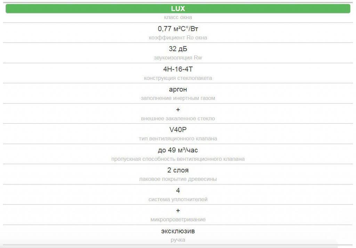Viewport: 356px width, 248px height.
Task: Click the 'звукоизоляция Rw' caption
Action: pyautogui.click(x=178, y=58)
